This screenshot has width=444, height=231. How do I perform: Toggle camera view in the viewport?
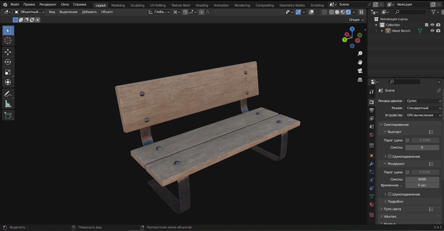[360, 71]
